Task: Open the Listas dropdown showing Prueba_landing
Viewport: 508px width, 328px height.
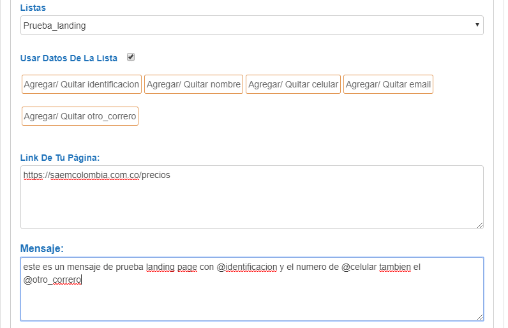Action: (251, 26)
